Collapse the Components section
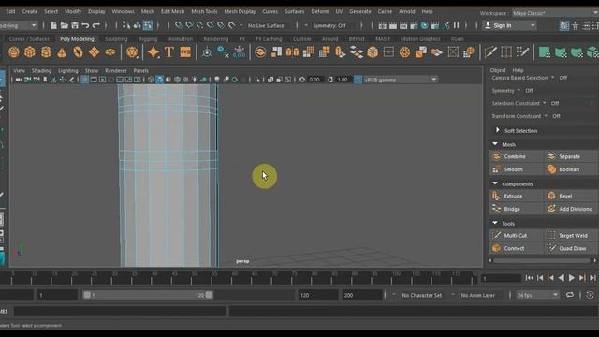The image size is (599, 337). pyautogui.click(x=495, y=183)
